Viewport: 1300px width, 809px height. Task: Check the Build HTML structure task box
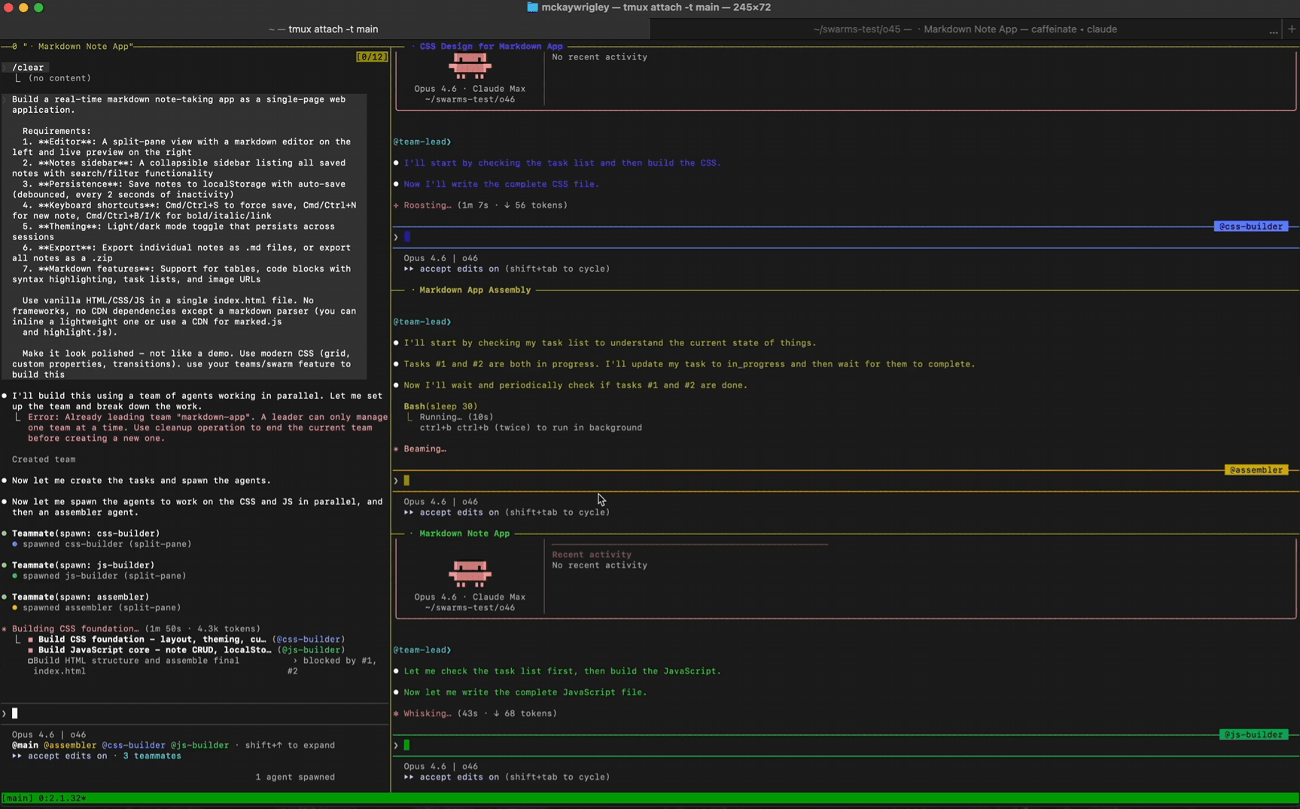[31, 661]
